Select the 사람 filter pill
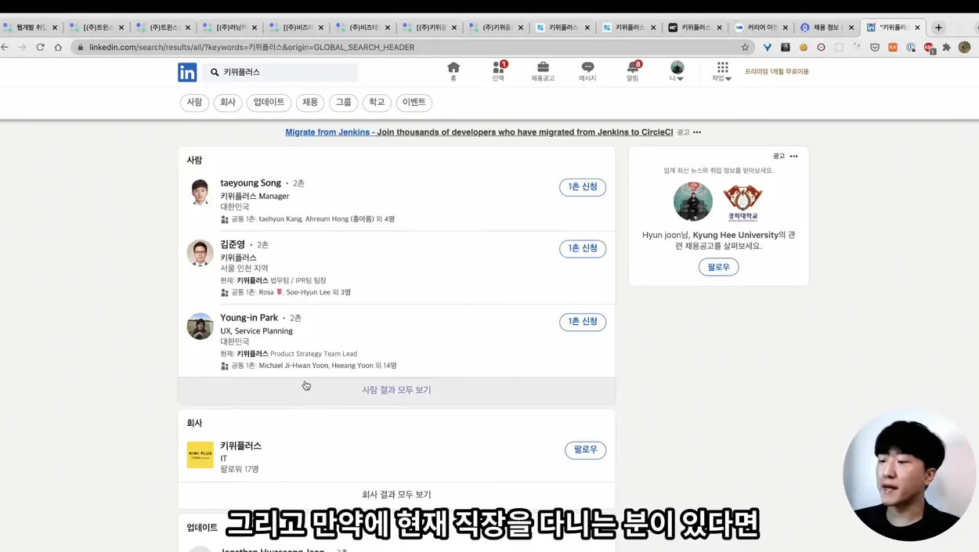This screenshot has height=552, width=979. click(x=194, y=103)
